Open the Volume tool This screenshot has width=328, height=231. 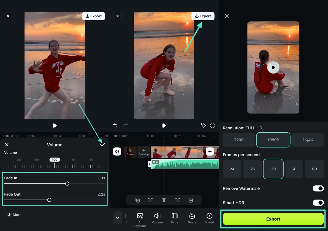pos(157,218)
